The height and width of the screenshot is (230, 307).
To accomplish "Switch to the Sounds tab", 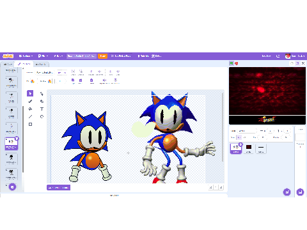I will click(40, 64).
